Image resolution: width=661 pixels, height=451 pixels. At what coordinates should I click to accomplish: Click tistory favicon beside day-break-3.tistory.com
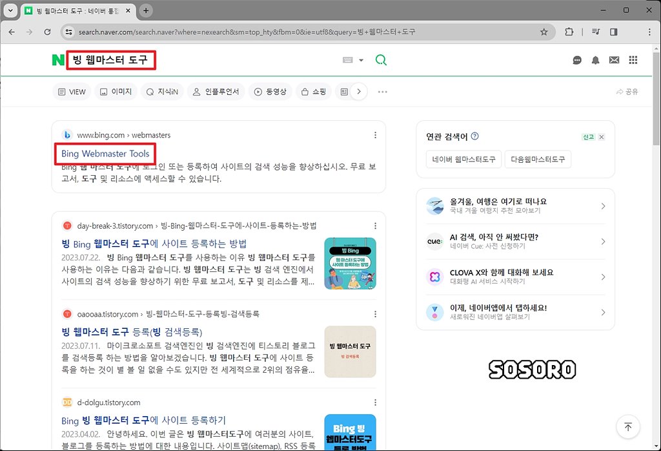(67, 226)
